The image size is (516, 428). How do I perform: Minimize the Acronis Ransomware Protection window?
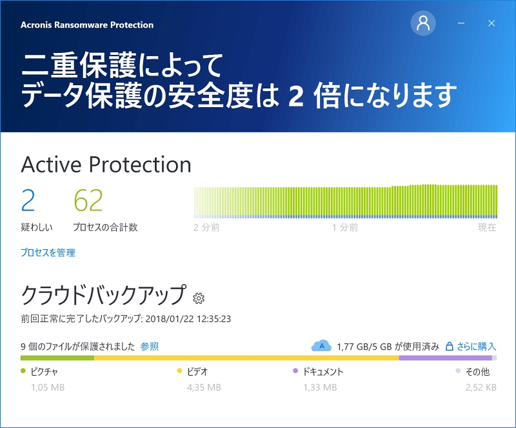point(461,23)
